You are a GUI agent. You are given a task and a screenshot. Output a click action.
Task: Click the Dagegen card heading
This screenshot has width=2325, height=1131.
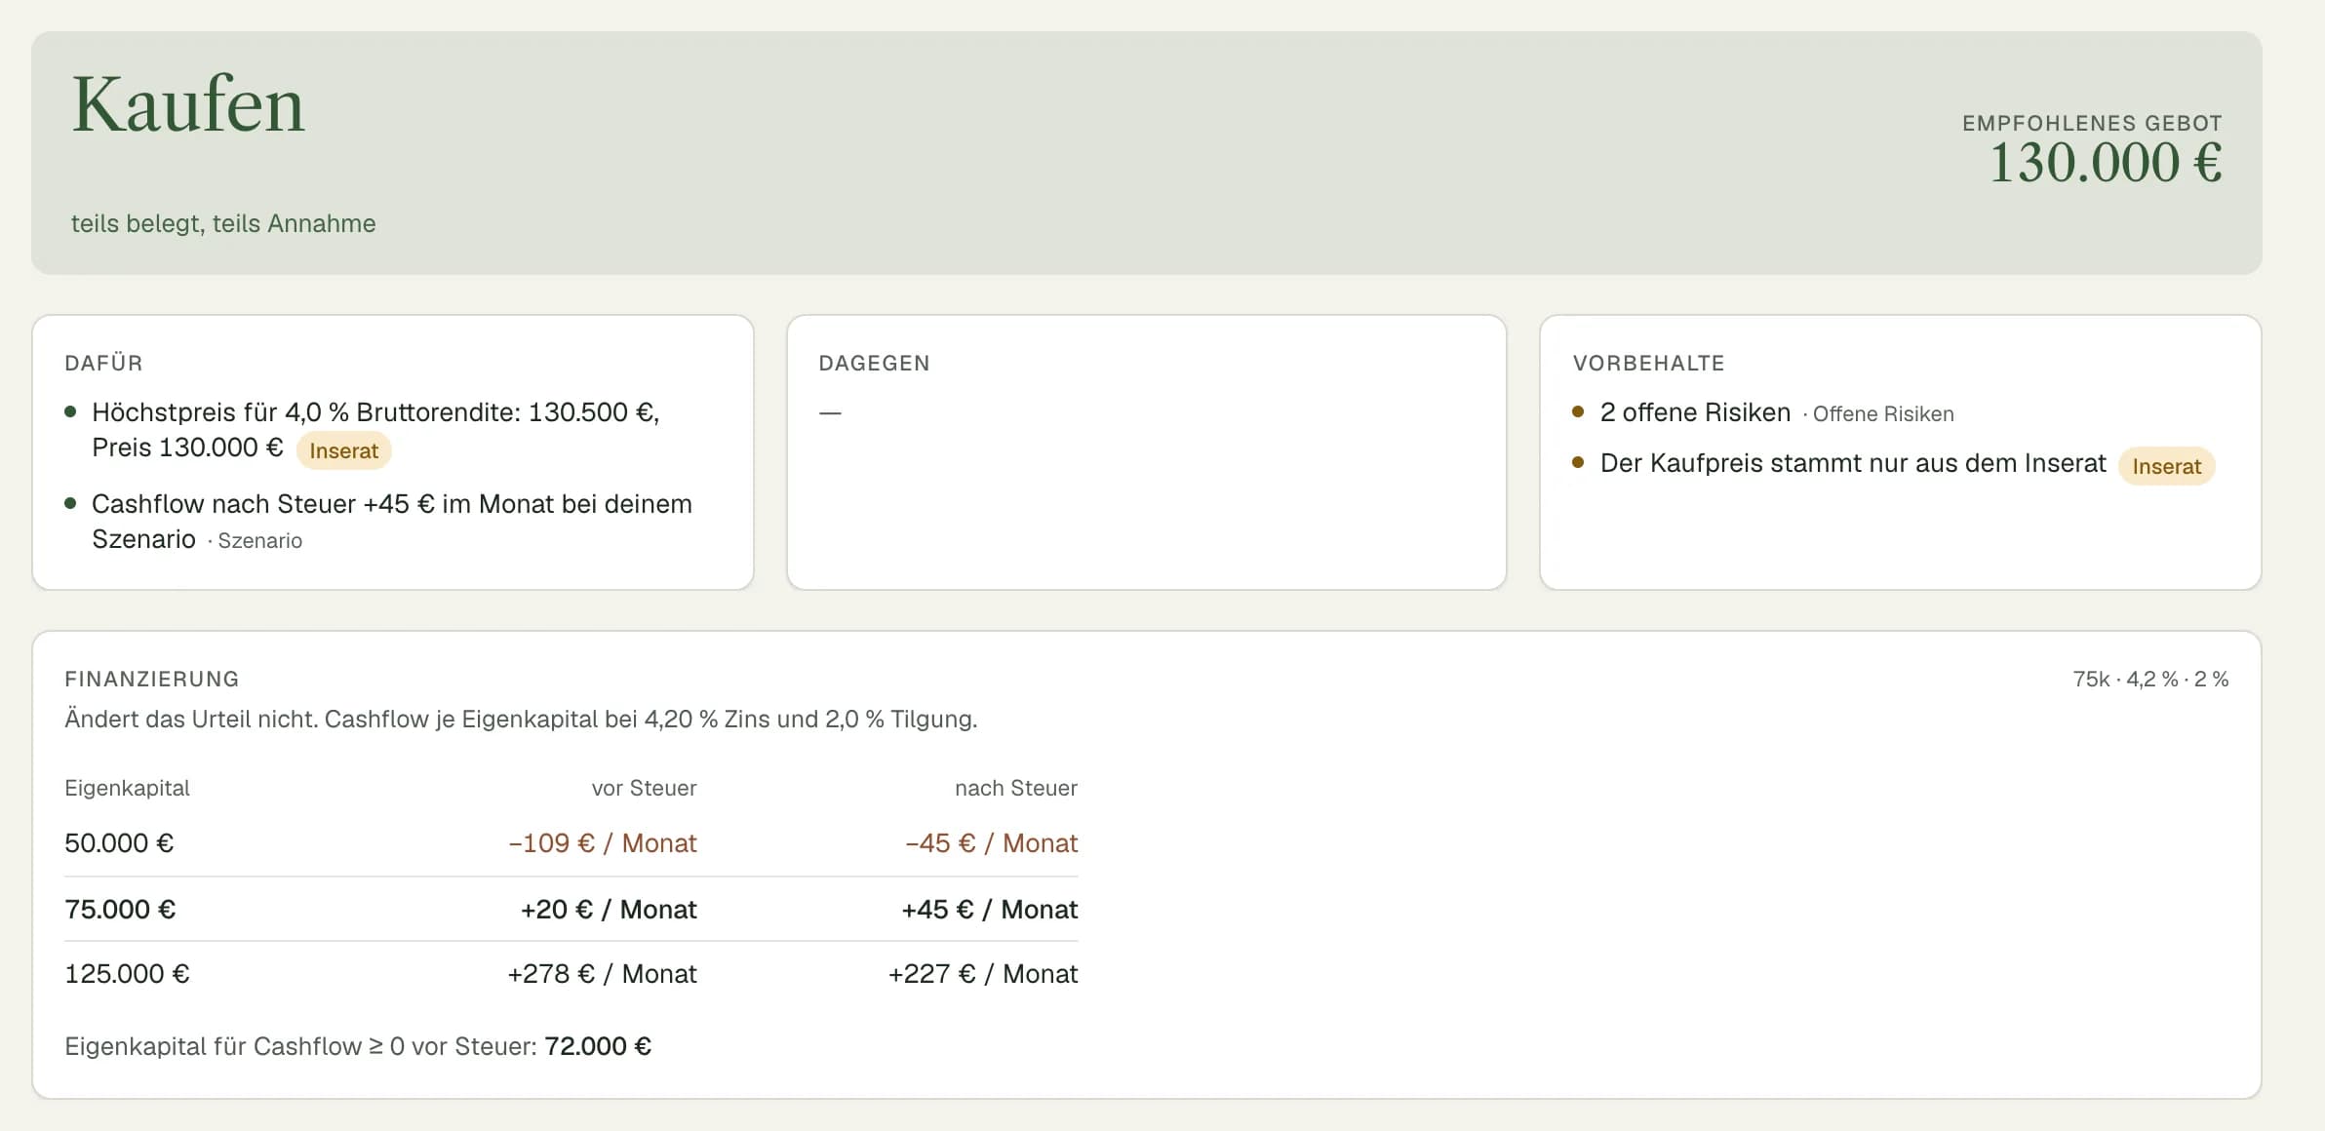click(x=874, y=363)
